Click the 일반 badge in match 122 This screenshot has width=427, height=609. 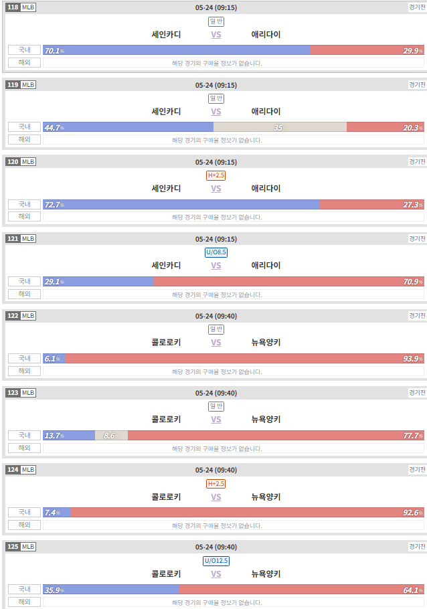pyautogui.click(x=216, y=329)
